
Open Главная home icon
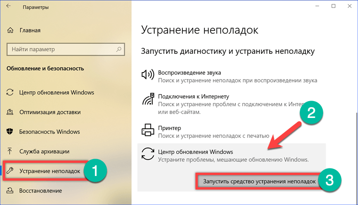pyautogui.click(x=10, y=30)
